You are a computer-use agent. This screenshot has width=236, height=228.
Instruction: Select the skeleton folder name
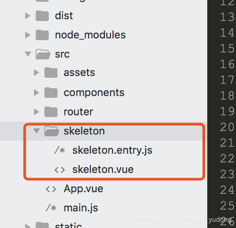84,131
